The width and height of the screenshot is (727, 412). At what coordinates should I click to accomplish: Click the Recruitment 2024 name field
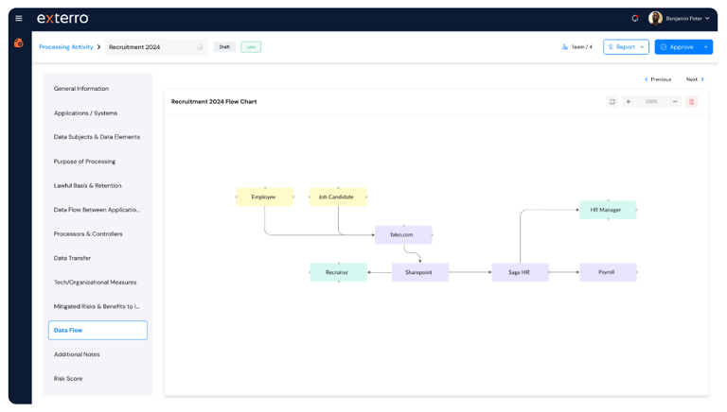156,46
